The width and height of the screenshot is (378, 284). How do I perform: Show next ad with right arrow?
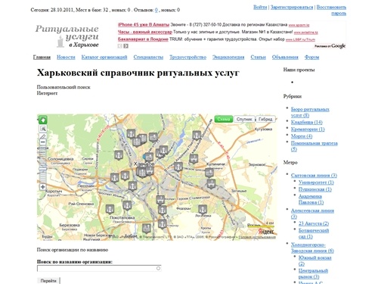[125, 46]
